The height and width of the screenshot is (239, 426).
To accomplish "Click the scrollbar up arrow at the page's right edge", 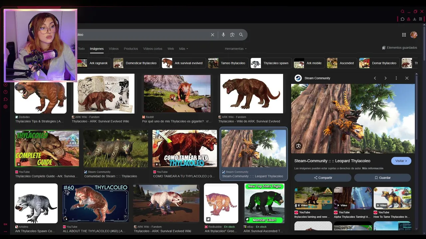I will pyautogui.click(x=424, y=25).
